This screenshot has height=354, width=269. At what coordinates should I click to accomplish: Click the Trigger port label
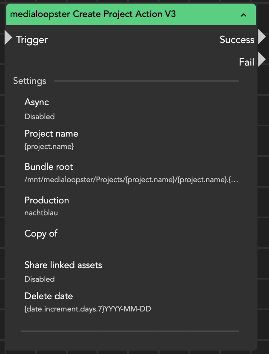[32, 40]
